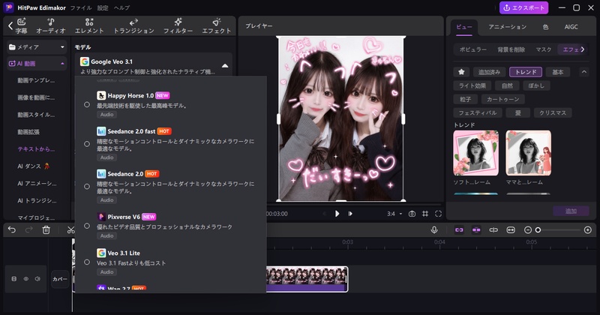Image resolution: width=600 pixels, height=315 pixels.
Task: Switch to the アニメーション tab
Action: tap(508, 27)
